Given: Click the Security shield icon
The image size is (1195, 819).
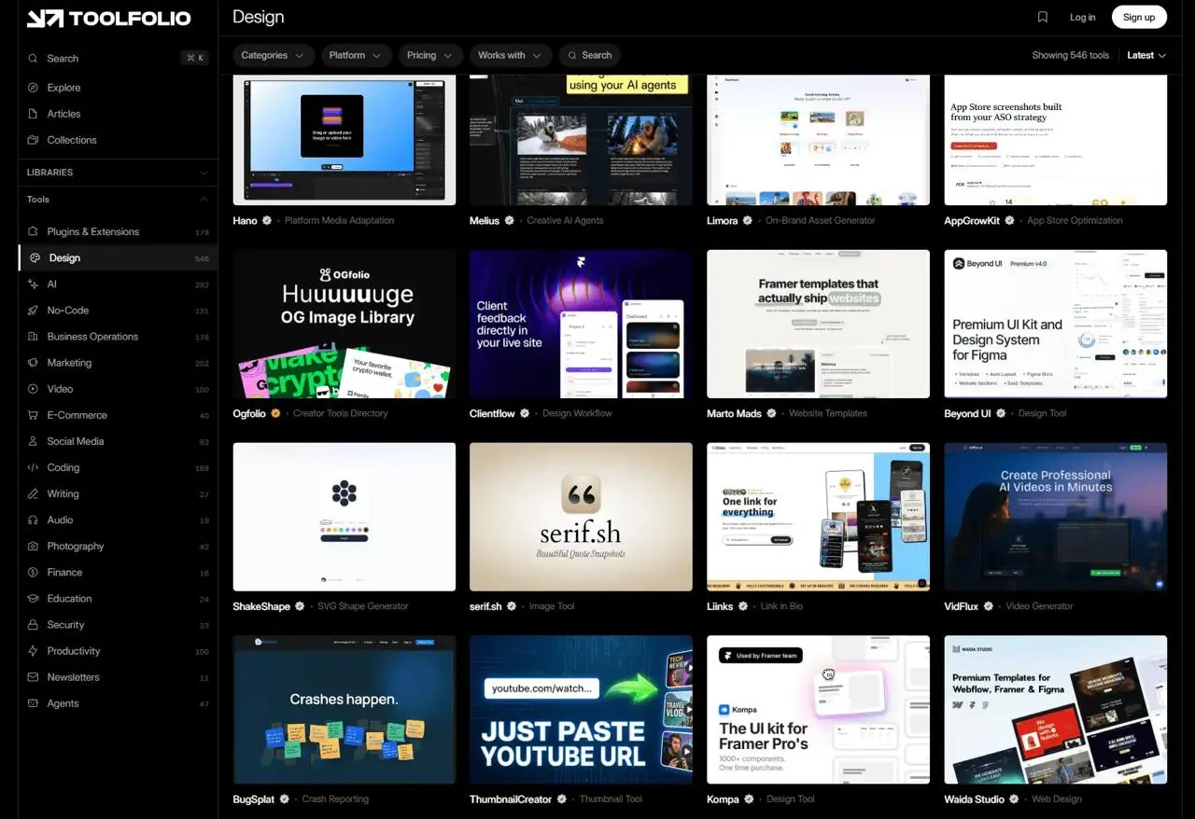Looking at the screenshot, I should (34, 624).
